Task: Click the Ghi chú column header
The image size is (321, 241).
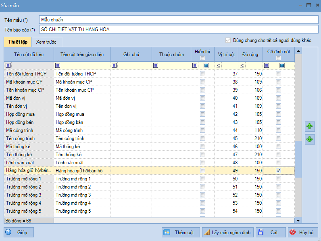Action: coord(131,54)
